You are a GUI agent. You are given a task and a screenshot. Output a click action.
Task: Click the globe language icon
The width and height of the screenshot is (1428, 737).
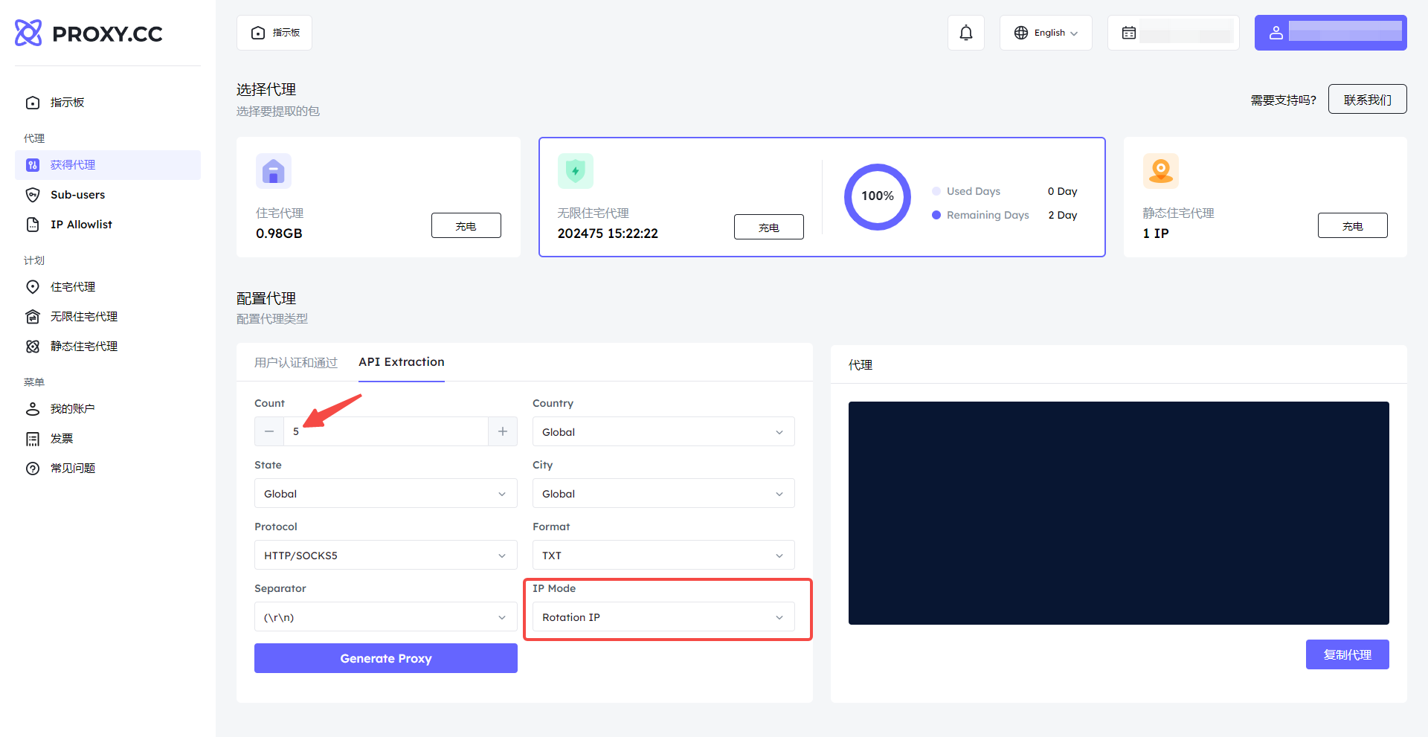coord(1021,33)
